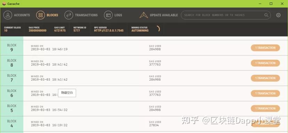Select the Block 7 number cell
Image resolution: width=288 pixels, height=133 pixels.
12,78
